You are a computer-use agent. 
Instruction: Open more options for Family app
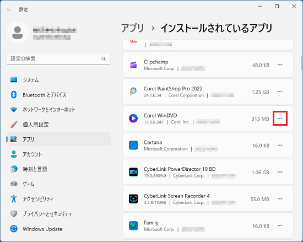280,225
